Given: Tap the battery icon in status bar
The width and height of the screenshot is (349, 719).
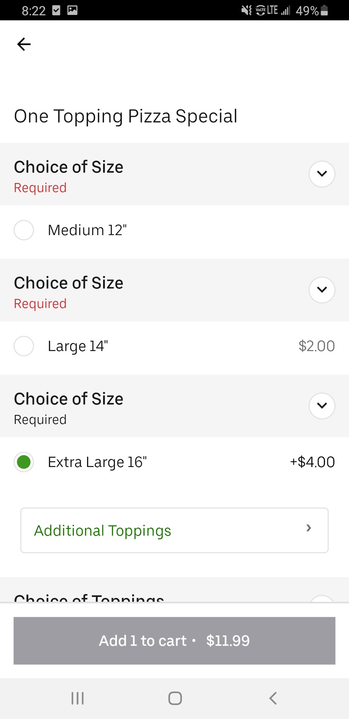Looking at the screenshot, I should [x=324, y=10].
